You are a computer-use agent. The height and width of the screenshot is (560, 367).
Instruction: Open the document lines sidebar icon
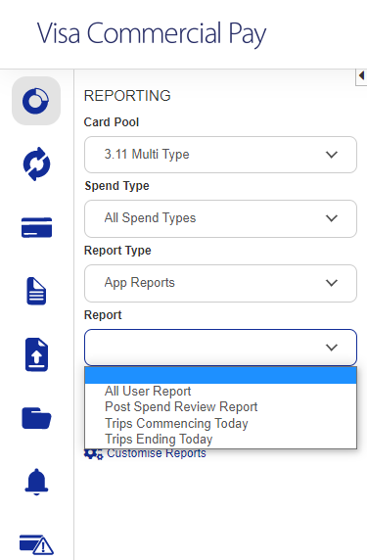coord(36,291)
